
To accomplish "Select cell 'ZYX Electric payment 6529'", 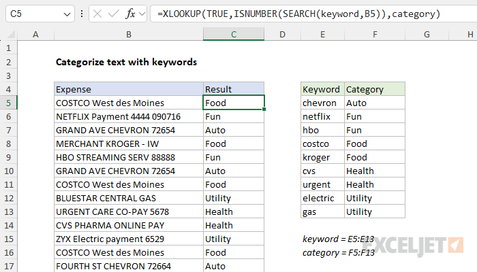I will tap(129, 239).
